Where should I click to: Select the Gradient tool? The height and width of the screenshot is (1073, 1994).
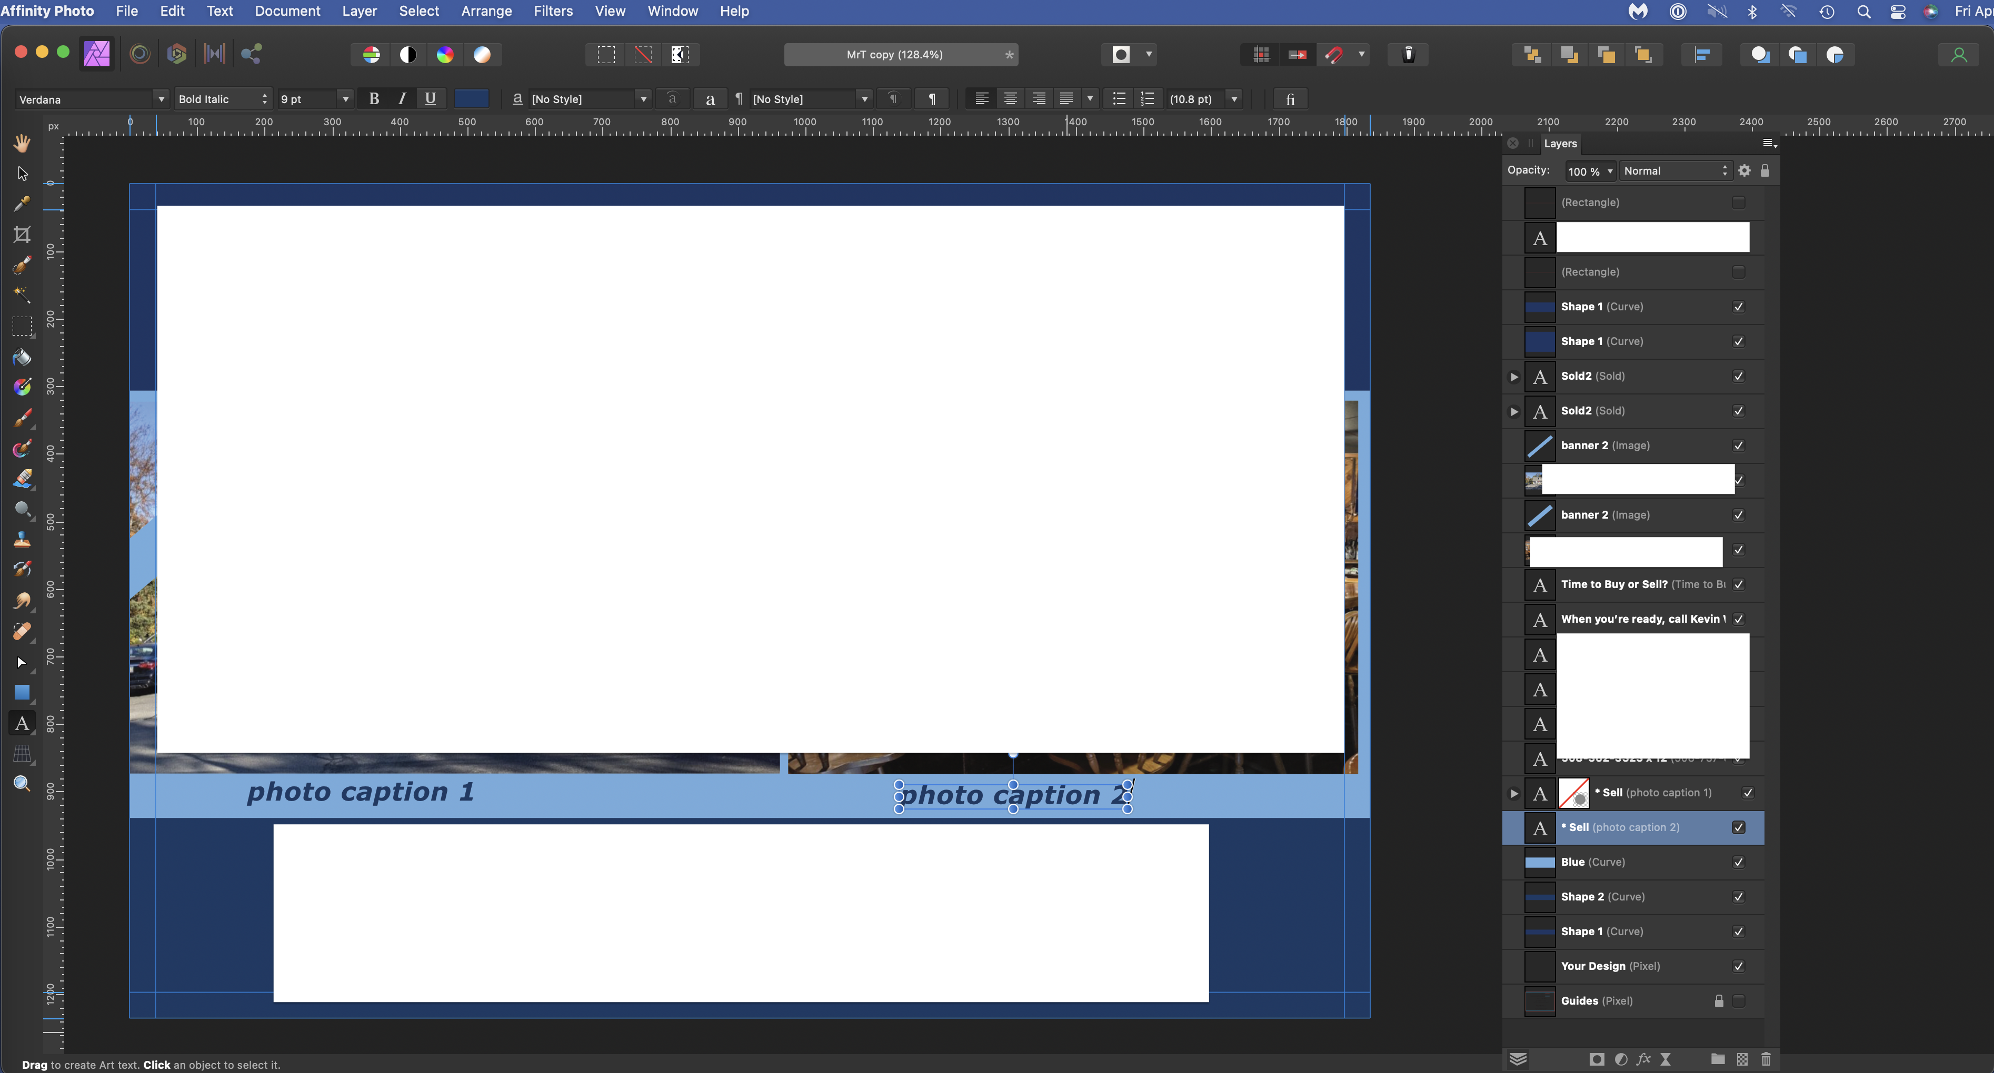pos(22,387)
